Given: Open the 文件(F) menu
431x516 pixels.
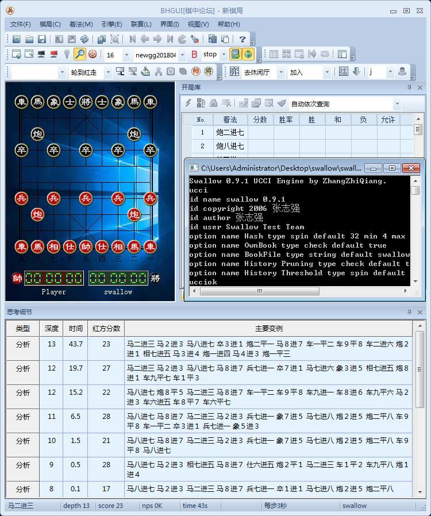Looking at the screenshot, I should [x=20, y=24].
